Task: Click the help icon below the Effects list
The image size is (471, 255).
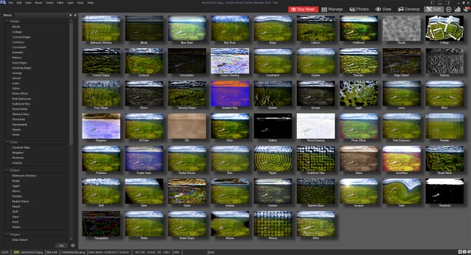Action: [73, 245]
